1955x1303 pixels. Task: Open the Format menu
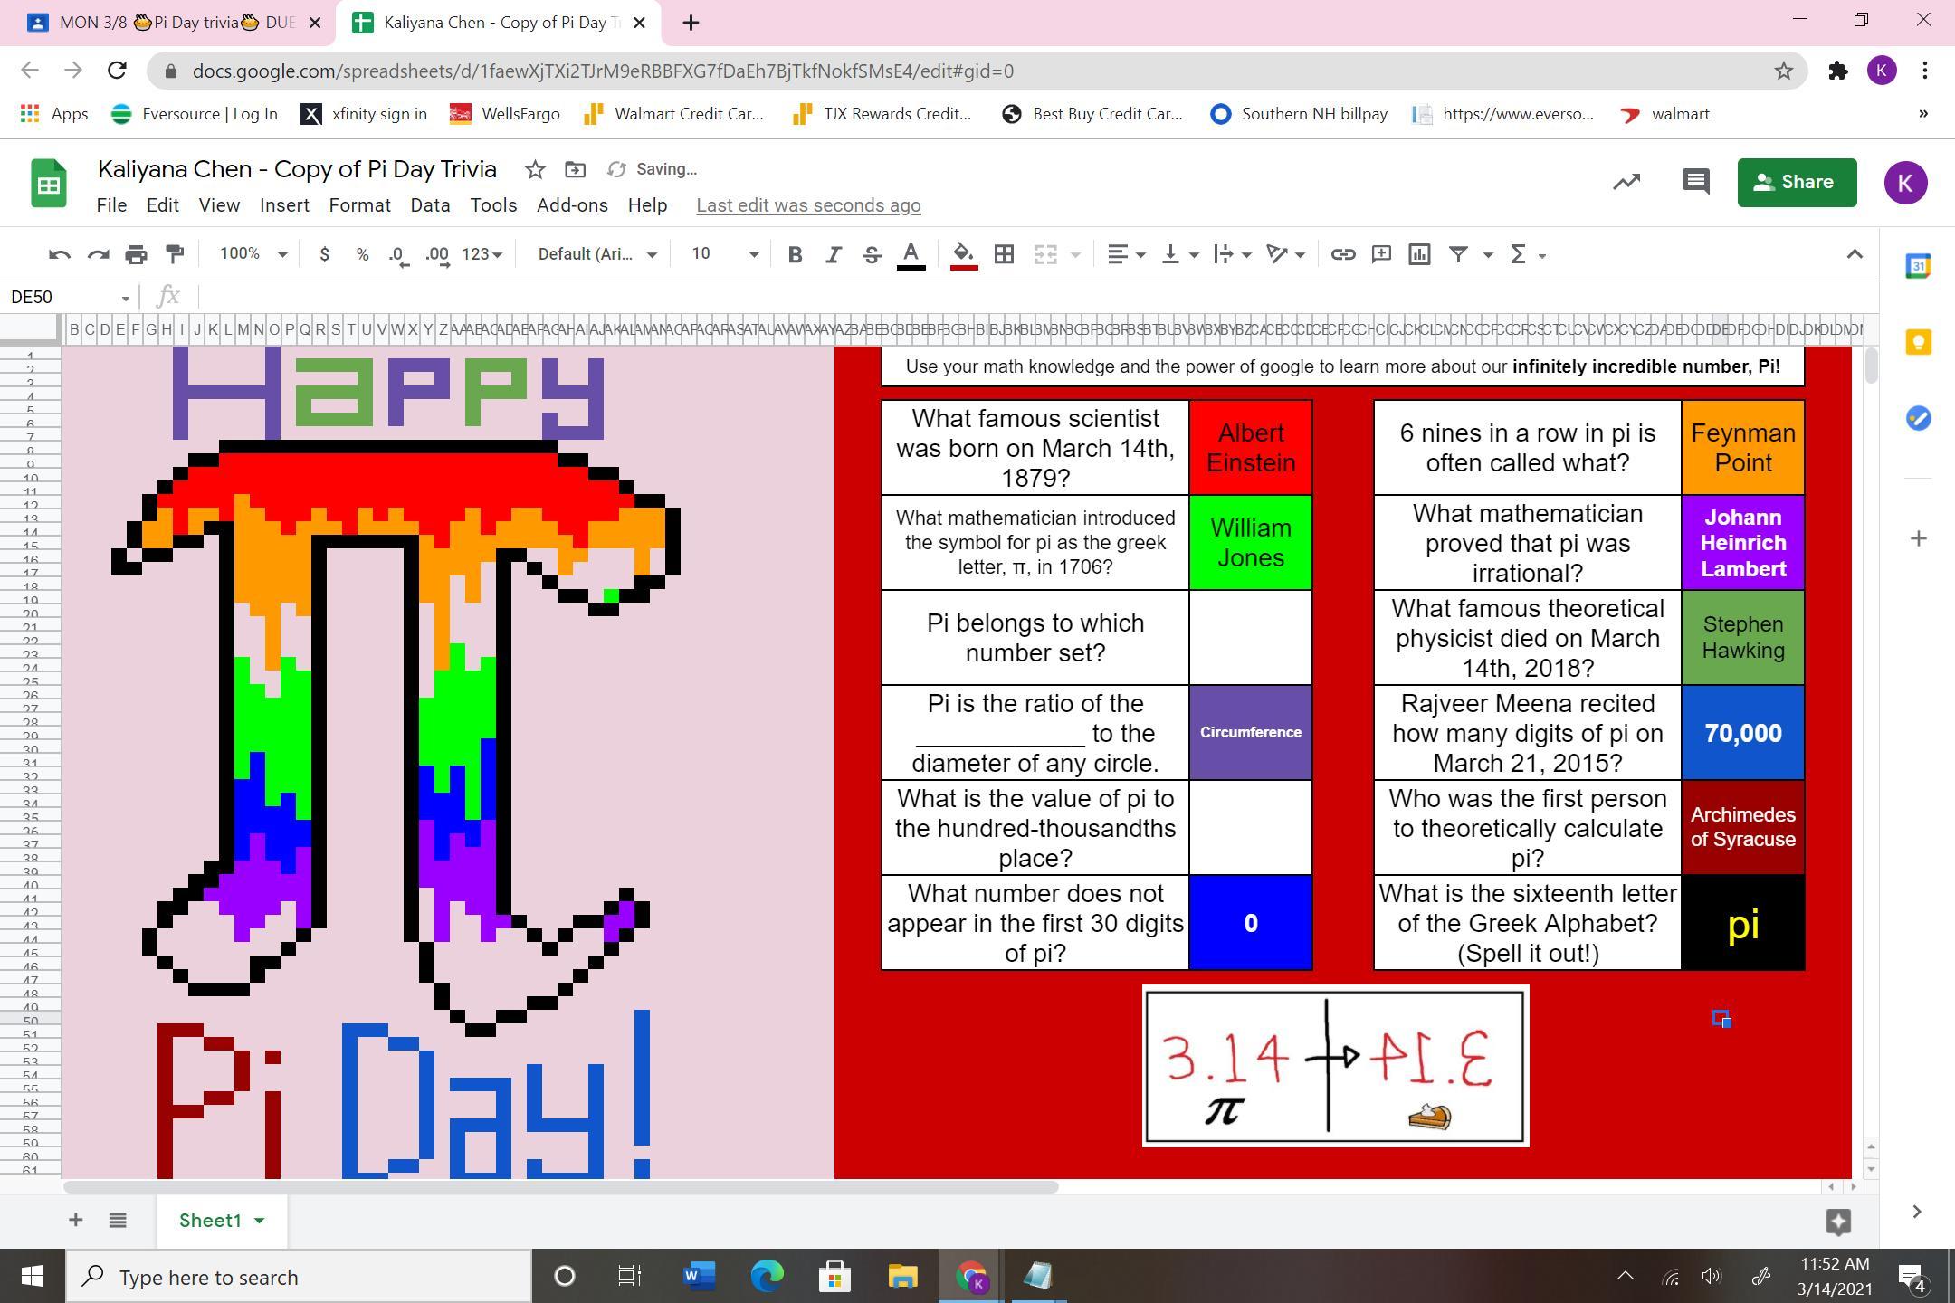coord(359,205)
